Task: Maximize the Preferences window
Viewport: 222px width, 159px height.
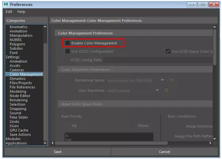Action: 203,5
